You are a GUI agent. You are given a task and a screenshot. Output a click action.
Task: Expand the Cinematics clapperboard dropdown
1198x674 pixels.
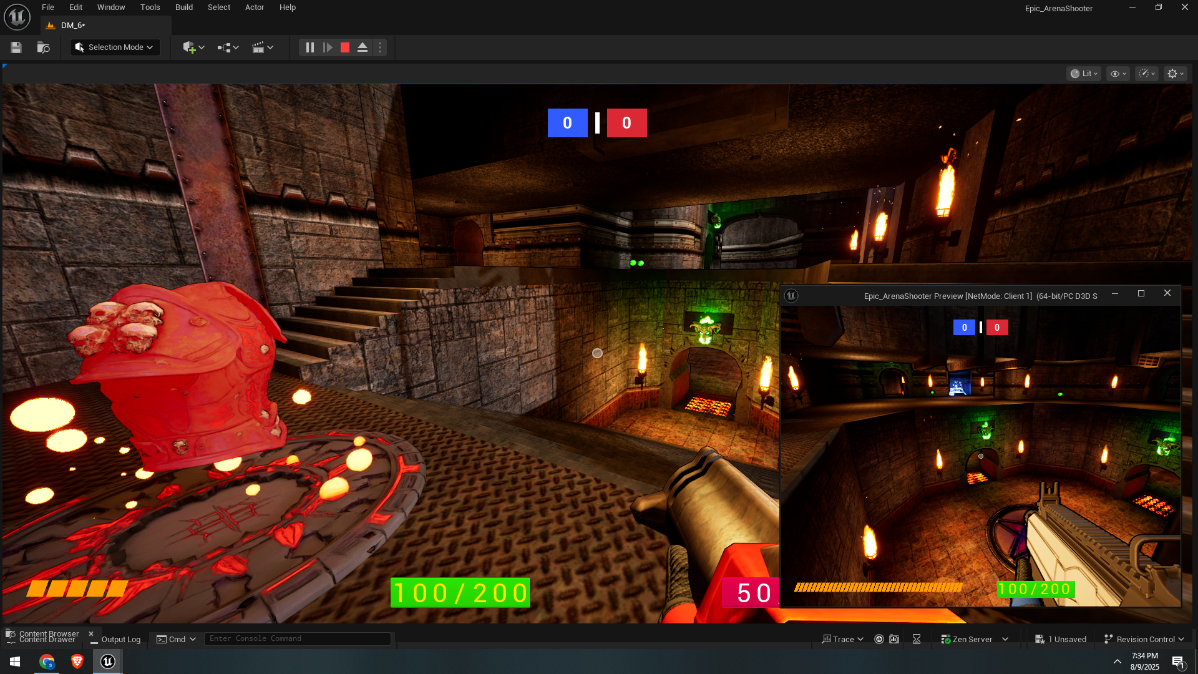(263, 47)
